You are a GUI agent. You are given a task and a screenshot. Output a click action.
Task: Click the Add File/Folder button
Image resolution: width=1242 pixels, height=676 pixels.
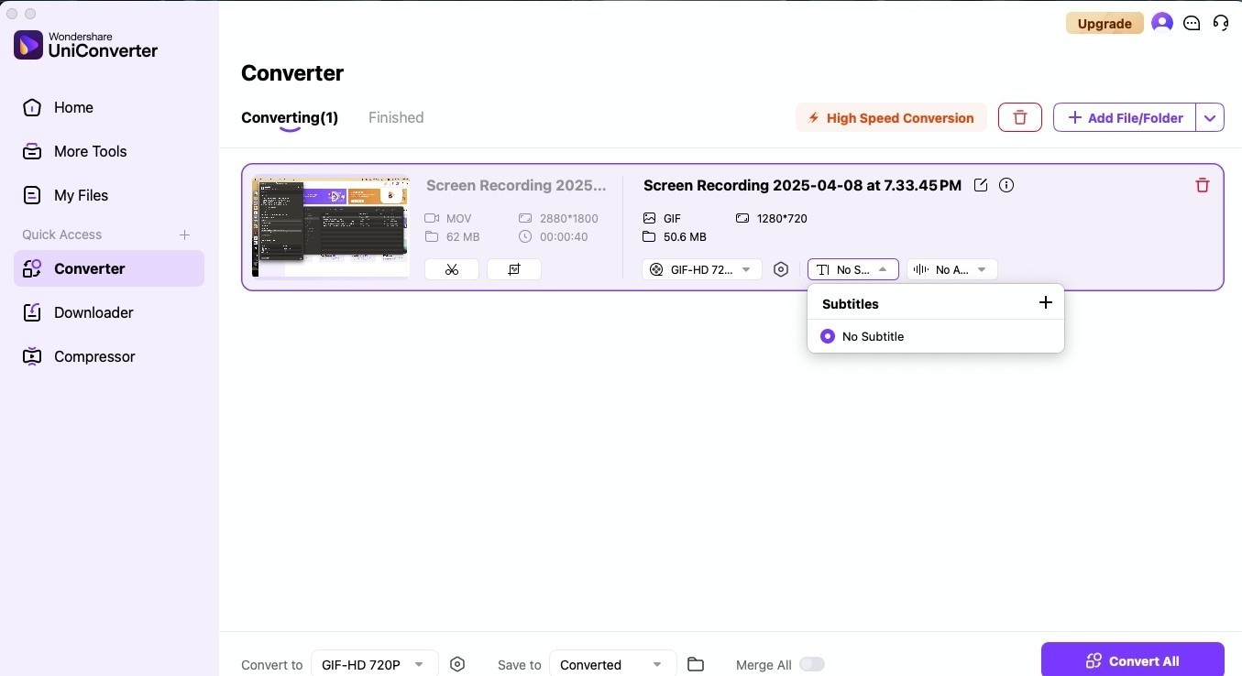(x=1125, y=117)
